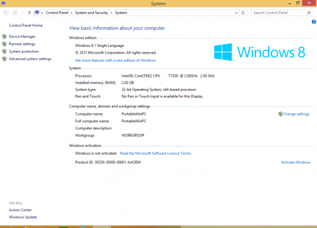Restore down the System window
This screenshot has height=228, width=317.
298,3
